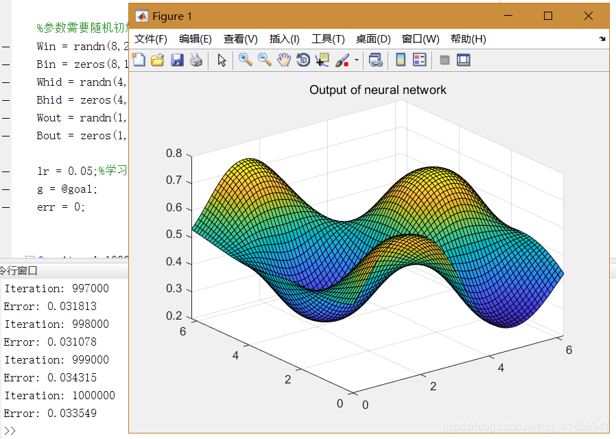Image resolution: width=616 pixels, height=439 pixels.
Task: Insert Legend using toolbar icon
Action: (420, 60)
